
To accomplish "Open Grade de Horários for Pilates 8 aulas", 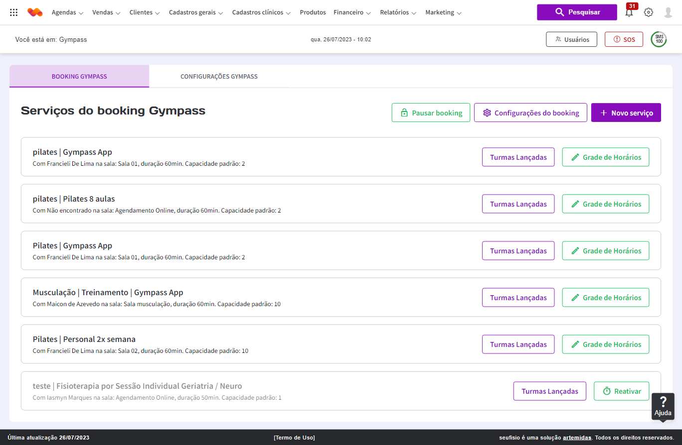I will (606, 204).
